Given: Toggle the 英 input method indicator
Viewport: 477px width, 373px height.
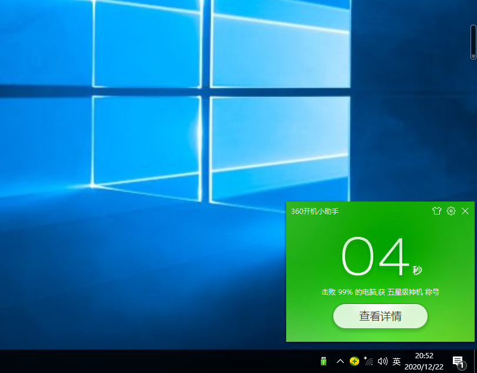Looking at the screenshot, I should click(x=397, y=361).
